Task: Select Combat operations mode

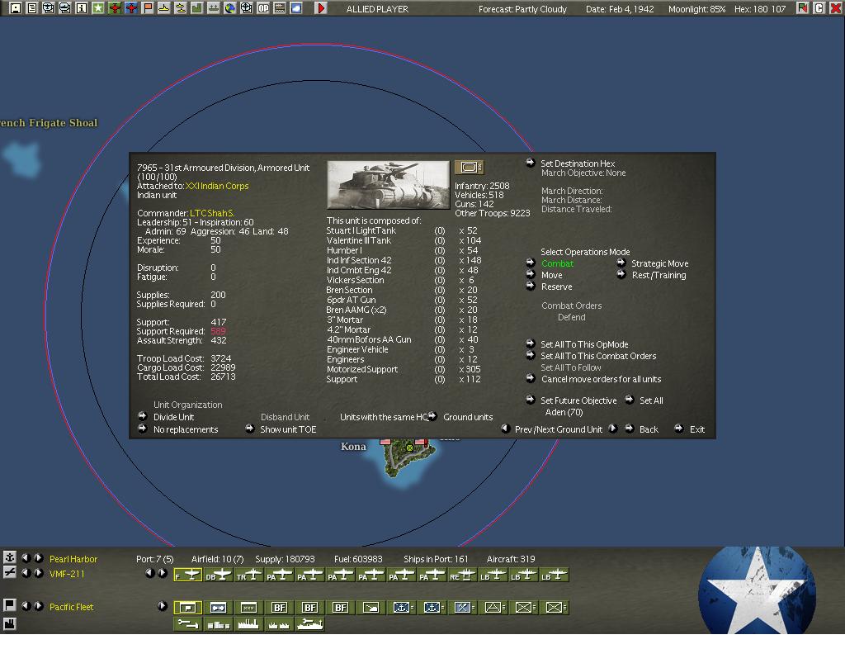Action: click(x=557, y=263)
